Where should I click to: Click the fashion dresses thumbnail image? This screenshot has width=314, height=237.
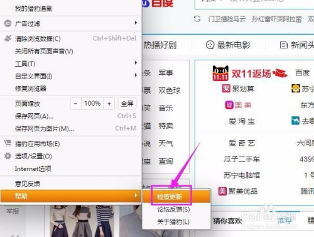[x=82, y=221]
